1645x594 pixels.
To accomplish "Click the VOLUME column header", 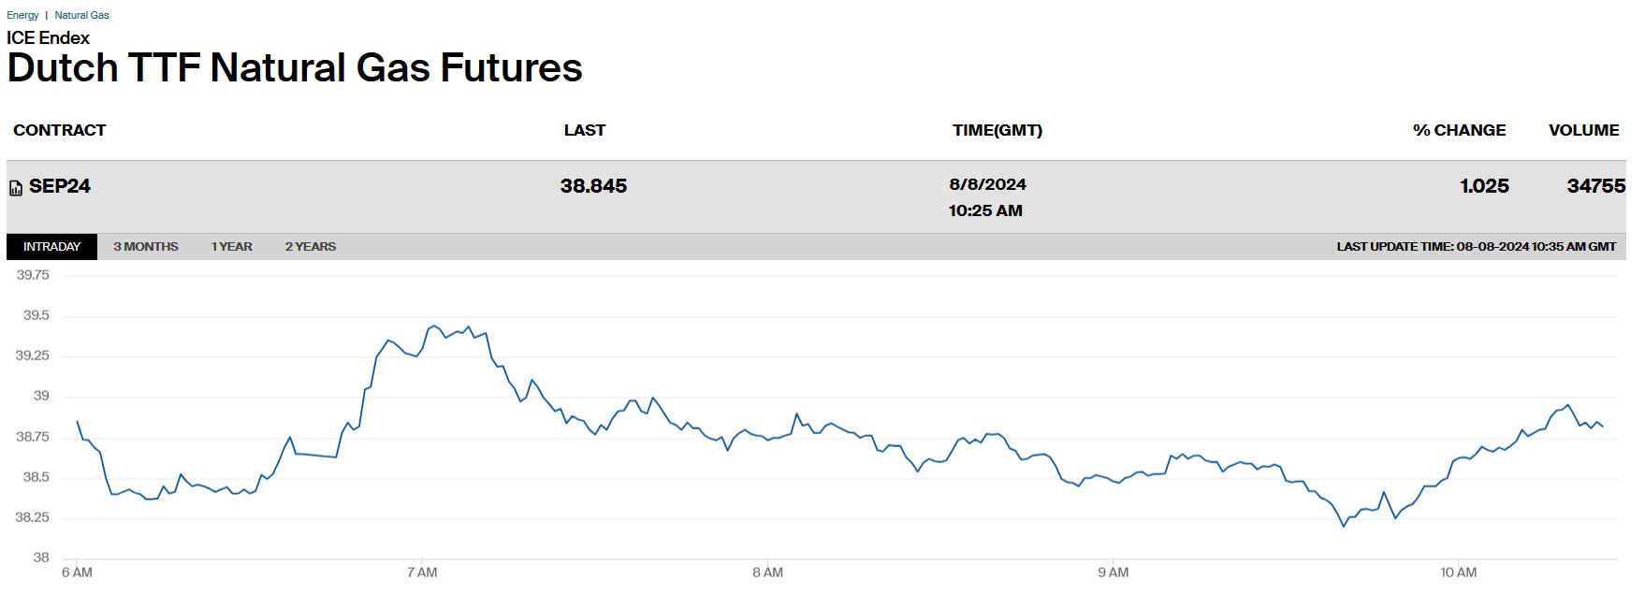I will pyautogui.click(x=1583, y=130).
